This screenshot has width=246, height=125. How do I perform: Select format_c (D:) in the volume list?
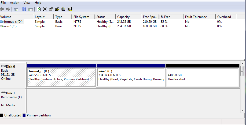(13, 22)
